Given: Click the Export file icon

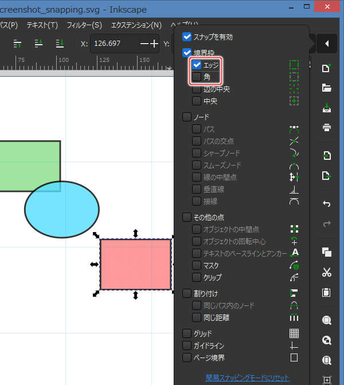Looking at the screenshot, I should coord(327,175).
